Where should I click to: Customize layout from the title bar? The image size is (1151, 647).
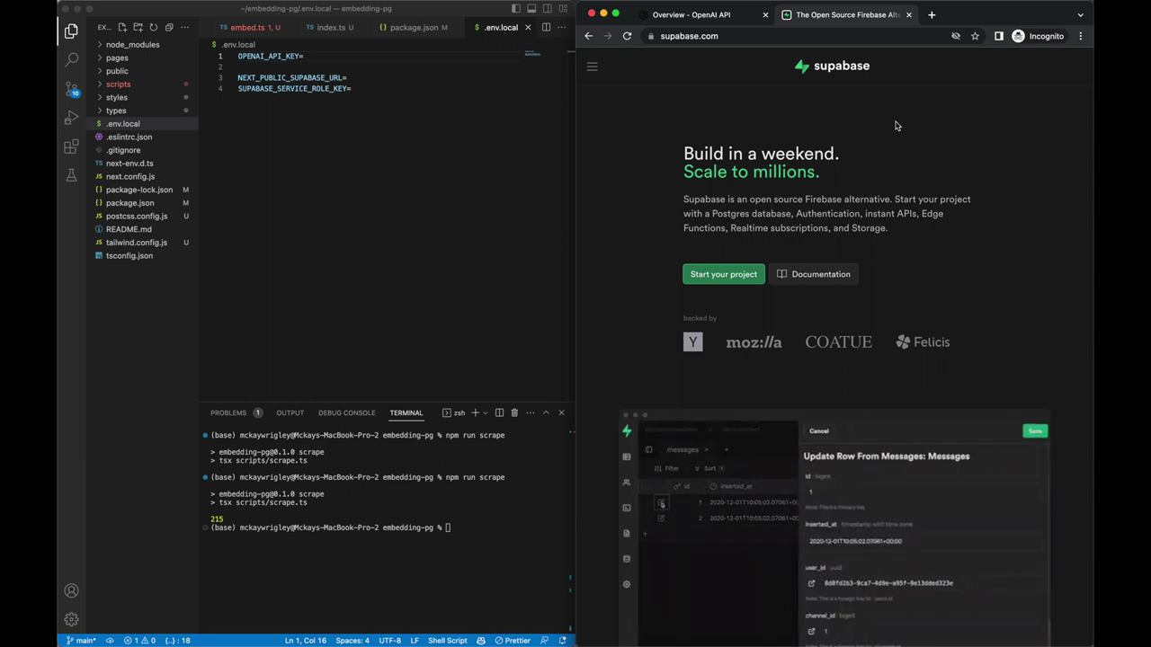click(x=562, y=8)
